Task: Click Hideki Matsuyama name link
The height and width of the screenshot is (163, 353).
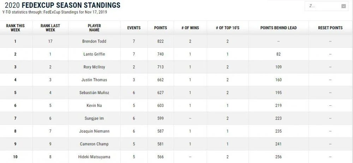Action: coord(94,157)
